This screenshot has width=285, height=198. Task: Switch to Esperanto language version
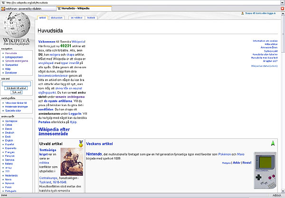pyautogui.click(x=11, y=148)
